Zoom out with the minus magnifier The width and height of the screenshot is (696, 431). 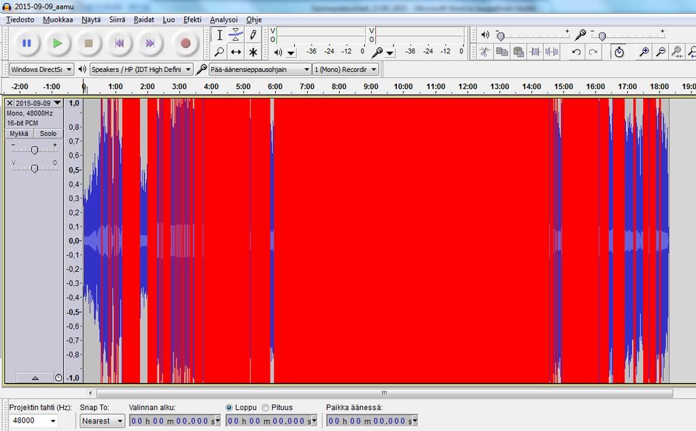tap(661, 52)
